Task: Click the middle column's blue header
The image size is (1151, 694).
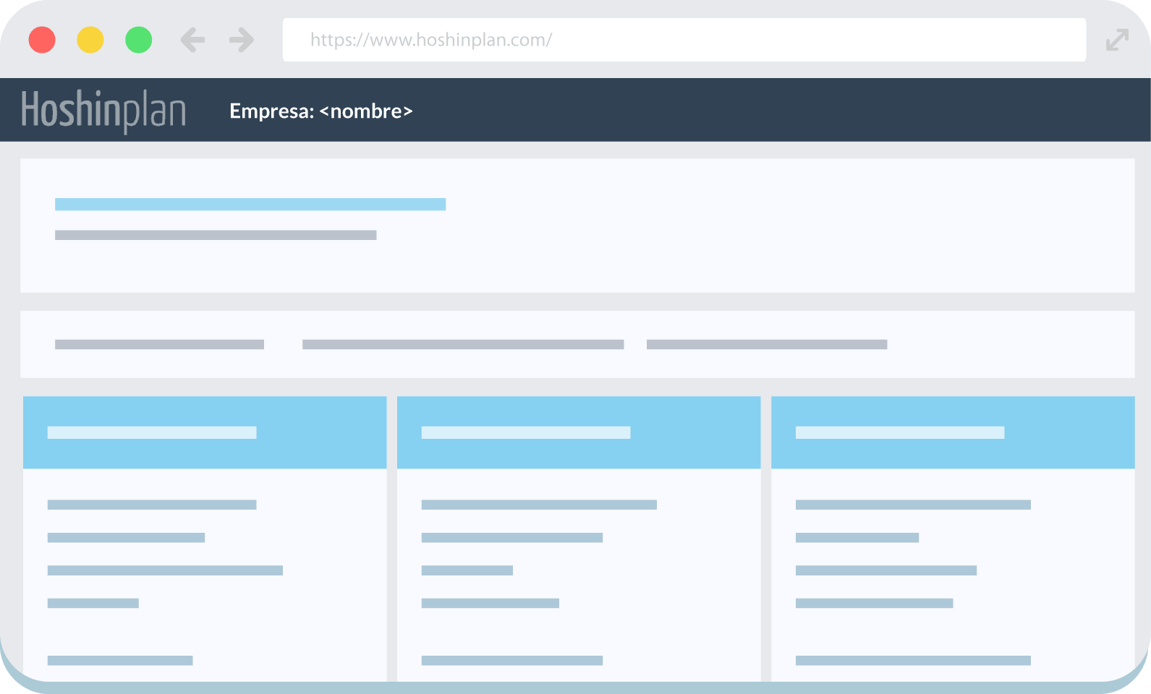Action: (579, 432)
